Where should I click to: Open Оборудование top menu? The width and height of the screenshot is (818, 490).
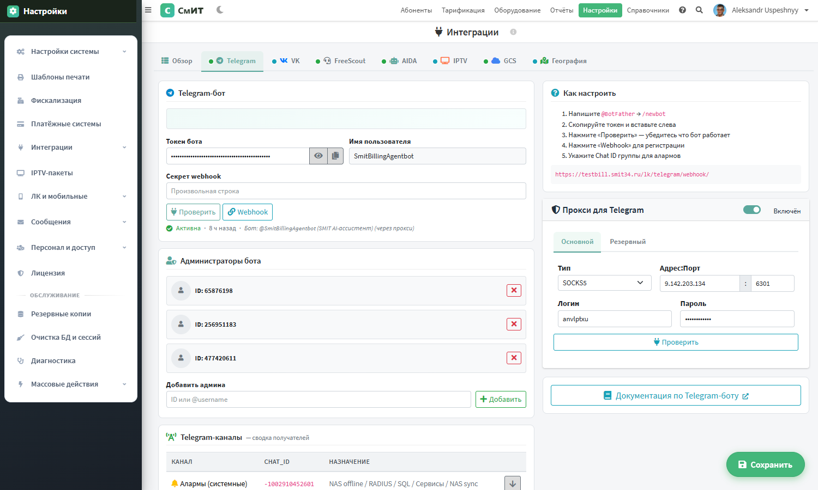click(x=518, y=10)
